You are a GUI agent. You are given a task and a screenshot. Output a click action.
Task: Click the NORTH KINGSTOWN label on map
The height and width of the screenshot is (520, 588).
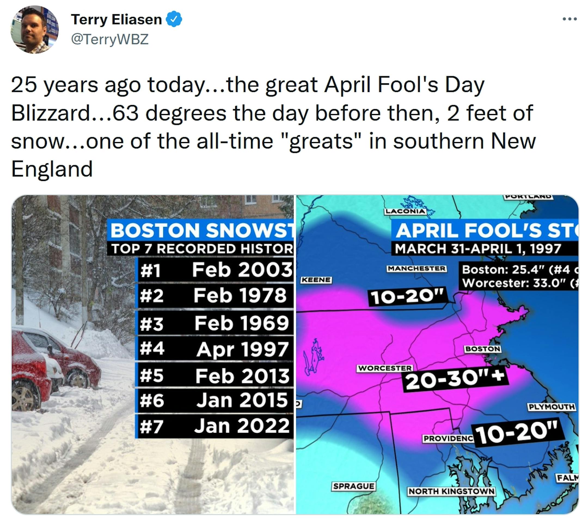pos(451,491)
